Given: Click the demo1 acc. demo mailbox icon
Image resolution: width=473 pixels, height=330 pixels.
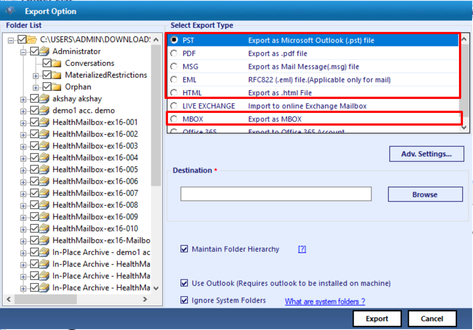Looking at the screenshot, I should coord(44,110).
